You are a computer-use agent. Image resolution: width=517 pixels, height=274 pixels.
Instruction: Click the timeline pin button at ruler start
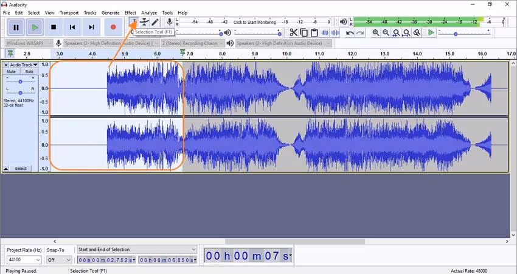(x=10, y=53)
